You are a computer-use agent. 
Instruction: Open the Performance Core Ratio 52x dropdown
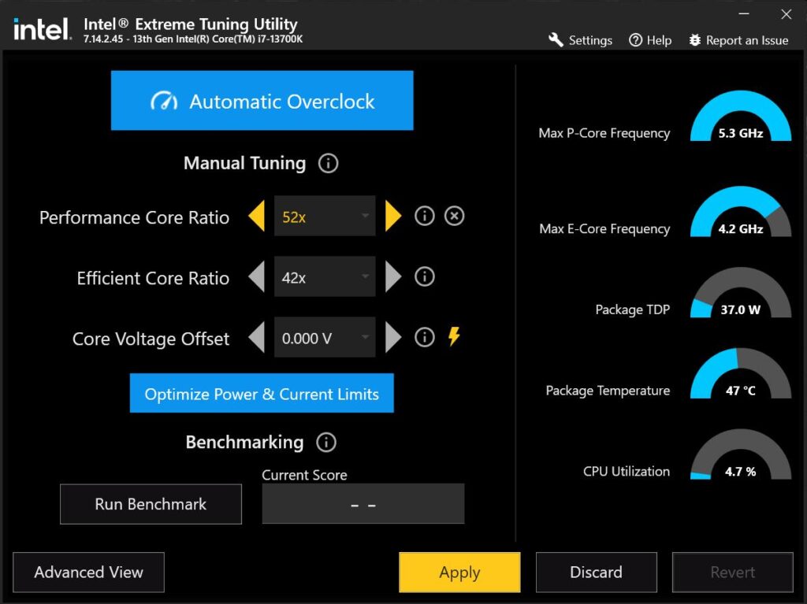point(325,216)
